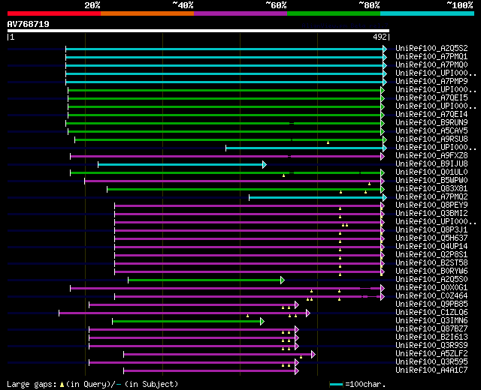This screenshot has width=481, height=390.
Task: Click the white query sequence bar
Action: coord(198,31)
